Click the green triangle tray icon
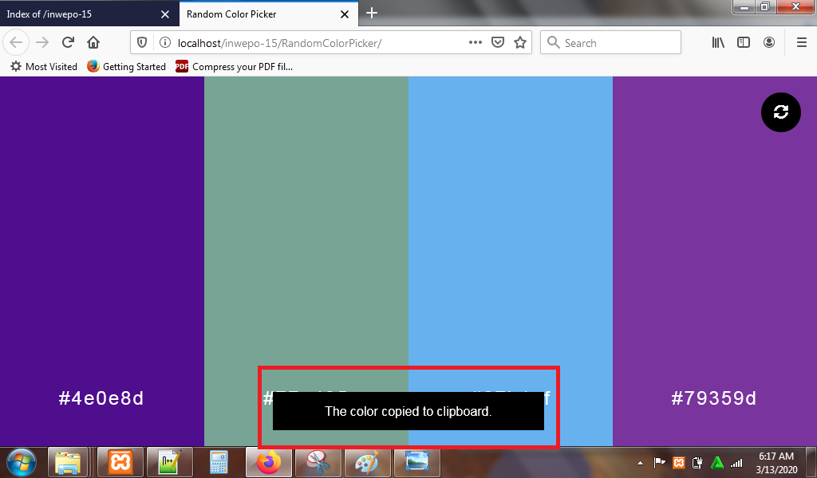The width and height of the screenshot is (817, 478). point(717,462)
